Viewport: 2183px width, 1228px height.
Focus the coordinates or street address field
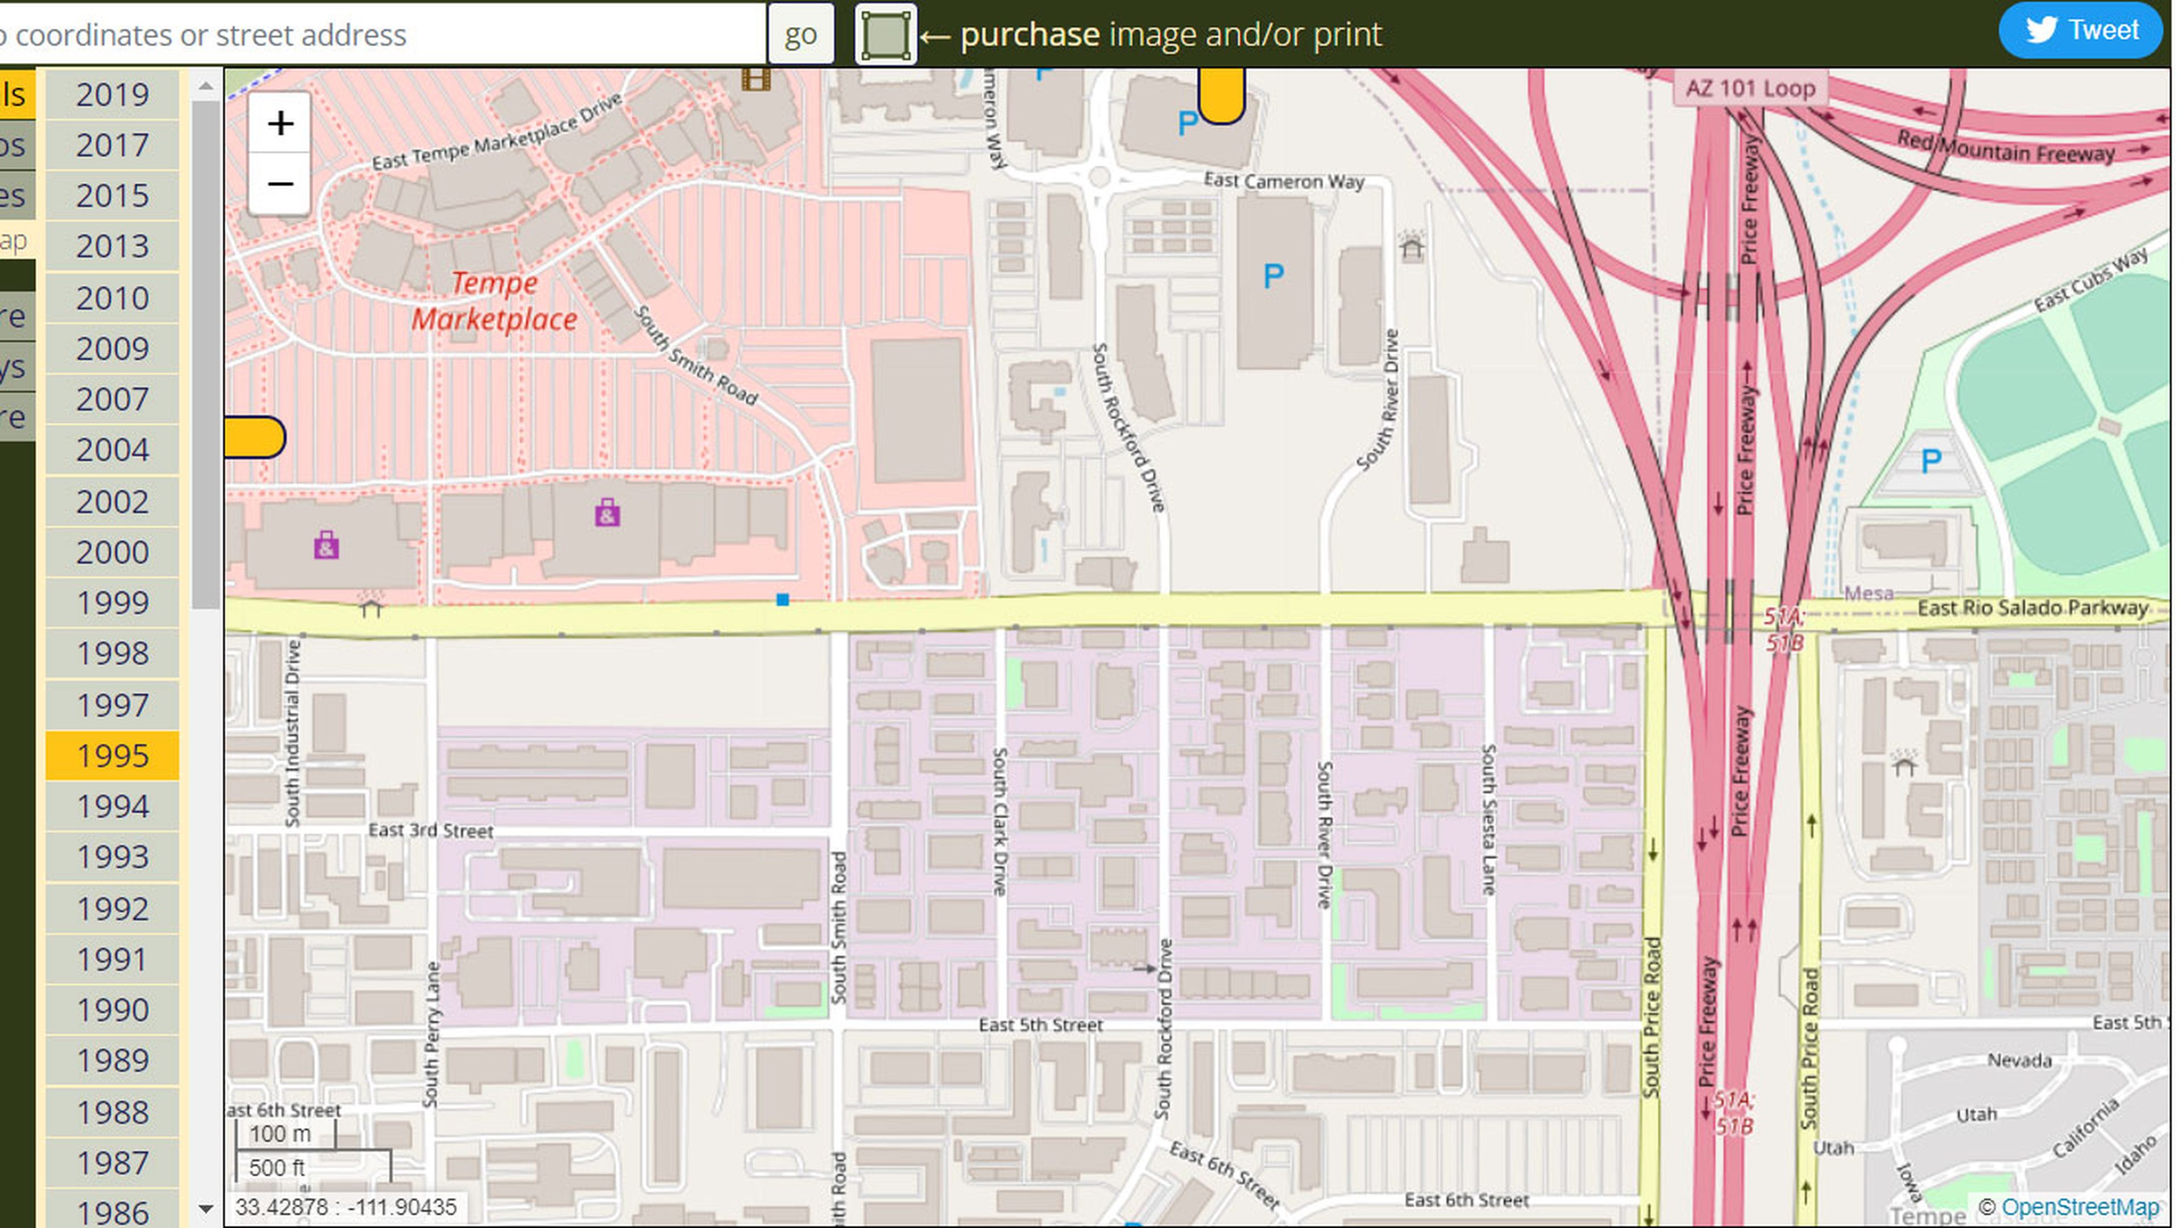tap(381, 34)
